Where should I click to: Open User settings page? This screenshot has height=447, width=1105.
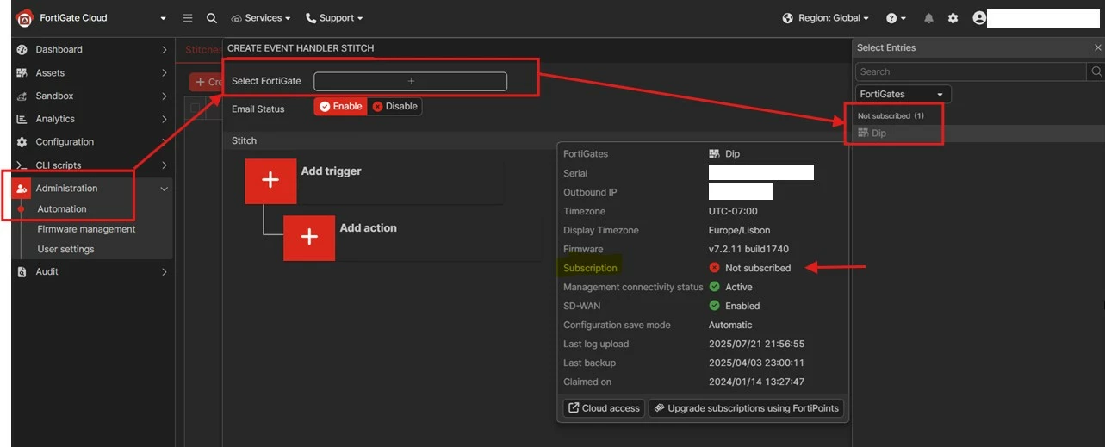click(65, 249)
